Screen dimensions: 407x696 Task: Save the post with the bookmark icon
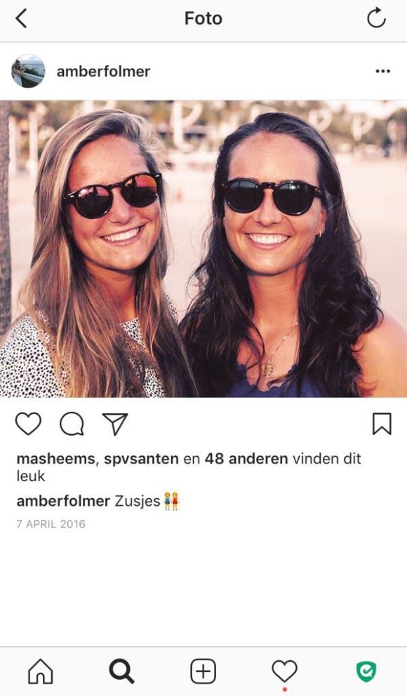382,424
